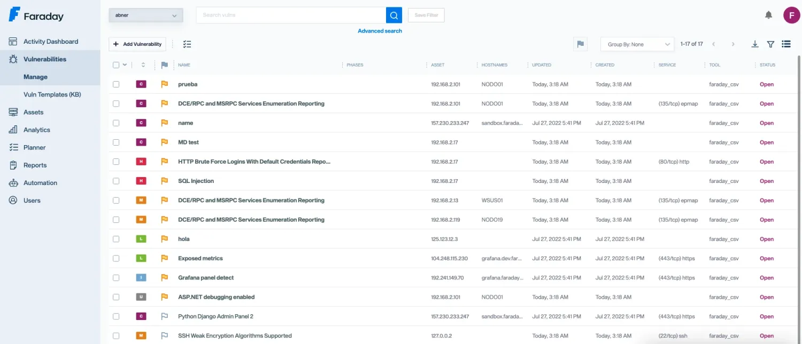Click asset 157.230.233.247 in name row
This screenshot has height=344, width=802.
[450, 123]
